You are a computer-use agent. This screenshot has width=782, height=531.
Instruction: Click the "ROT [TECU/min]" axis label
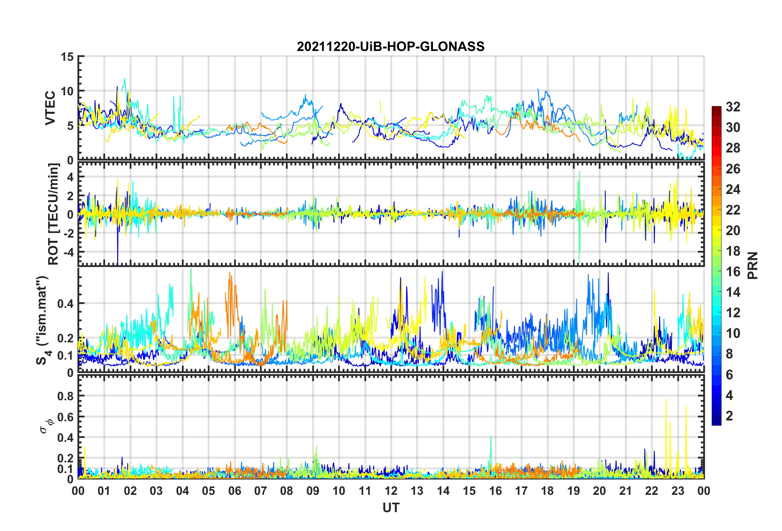54,214
